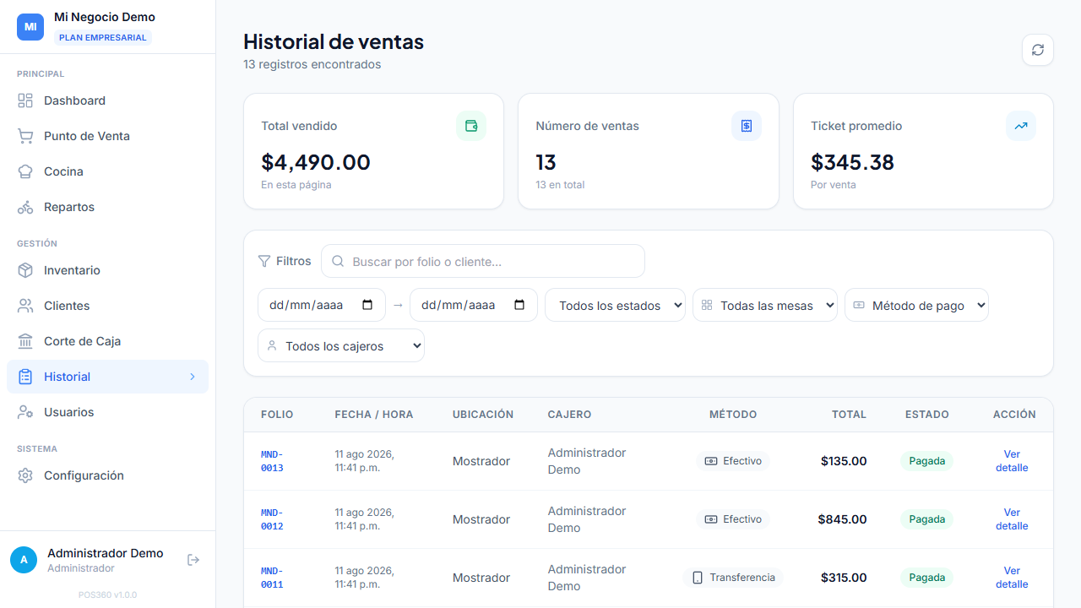Click the TOTAL column header

pos(849,415)
